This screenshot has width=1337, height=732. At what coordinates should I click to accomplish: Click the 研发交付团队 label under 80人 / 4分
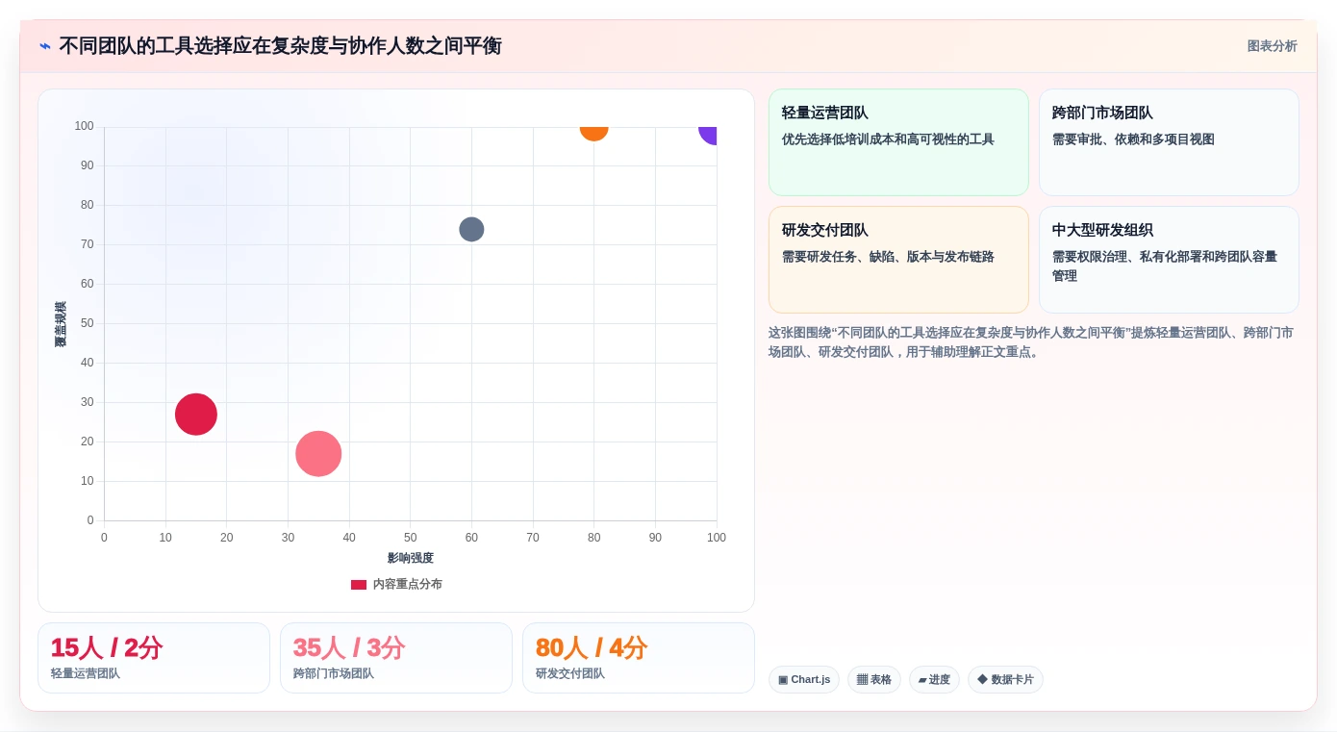(x=570, y=674)
